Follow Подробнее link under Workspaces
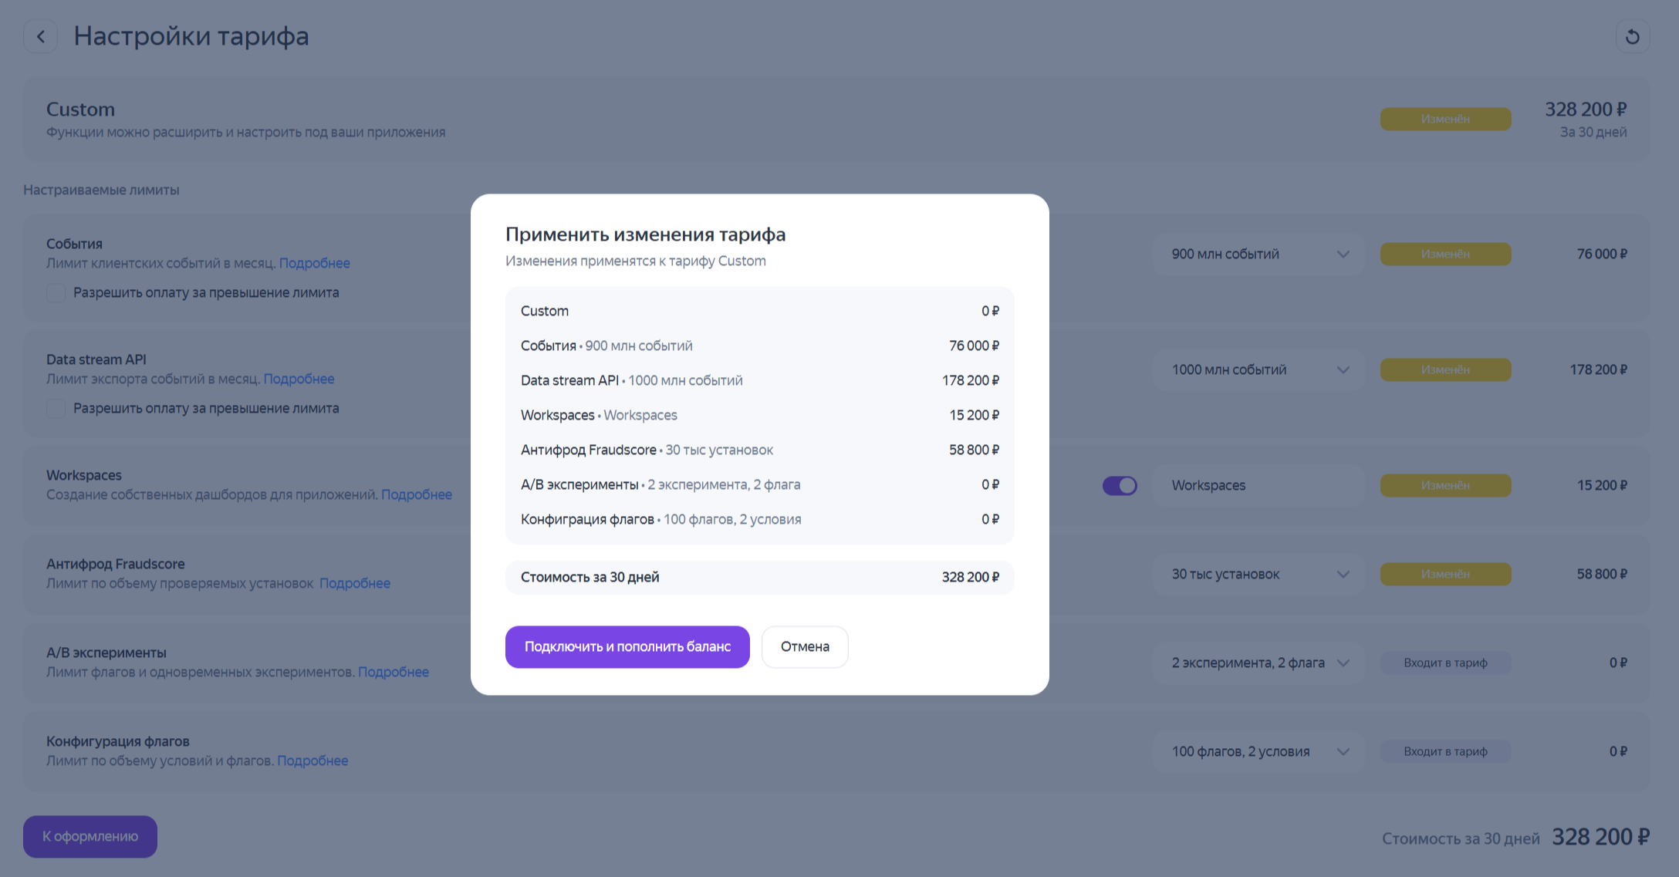Screen dimensions: 1679x877 point(417,495)
